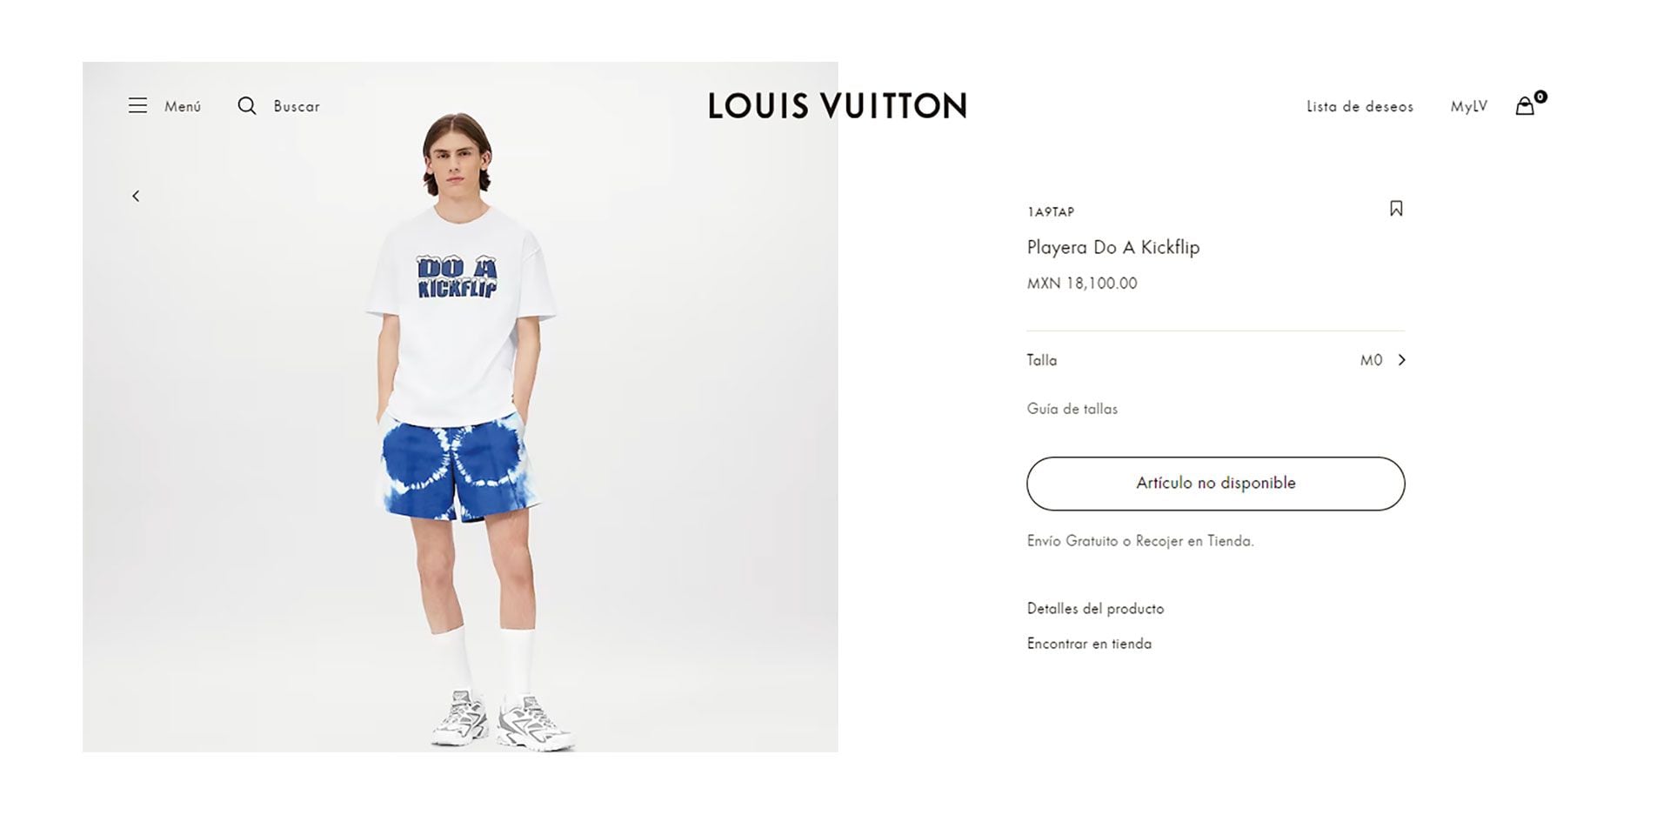
Task: Open the MyLV account menu
Action: [x=1468, y=106]
